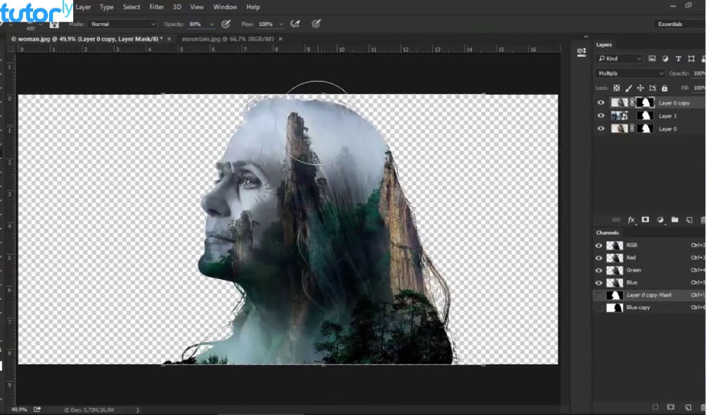The image size is (706, 415).
Task: Open the Window menu
Action: 225,7
